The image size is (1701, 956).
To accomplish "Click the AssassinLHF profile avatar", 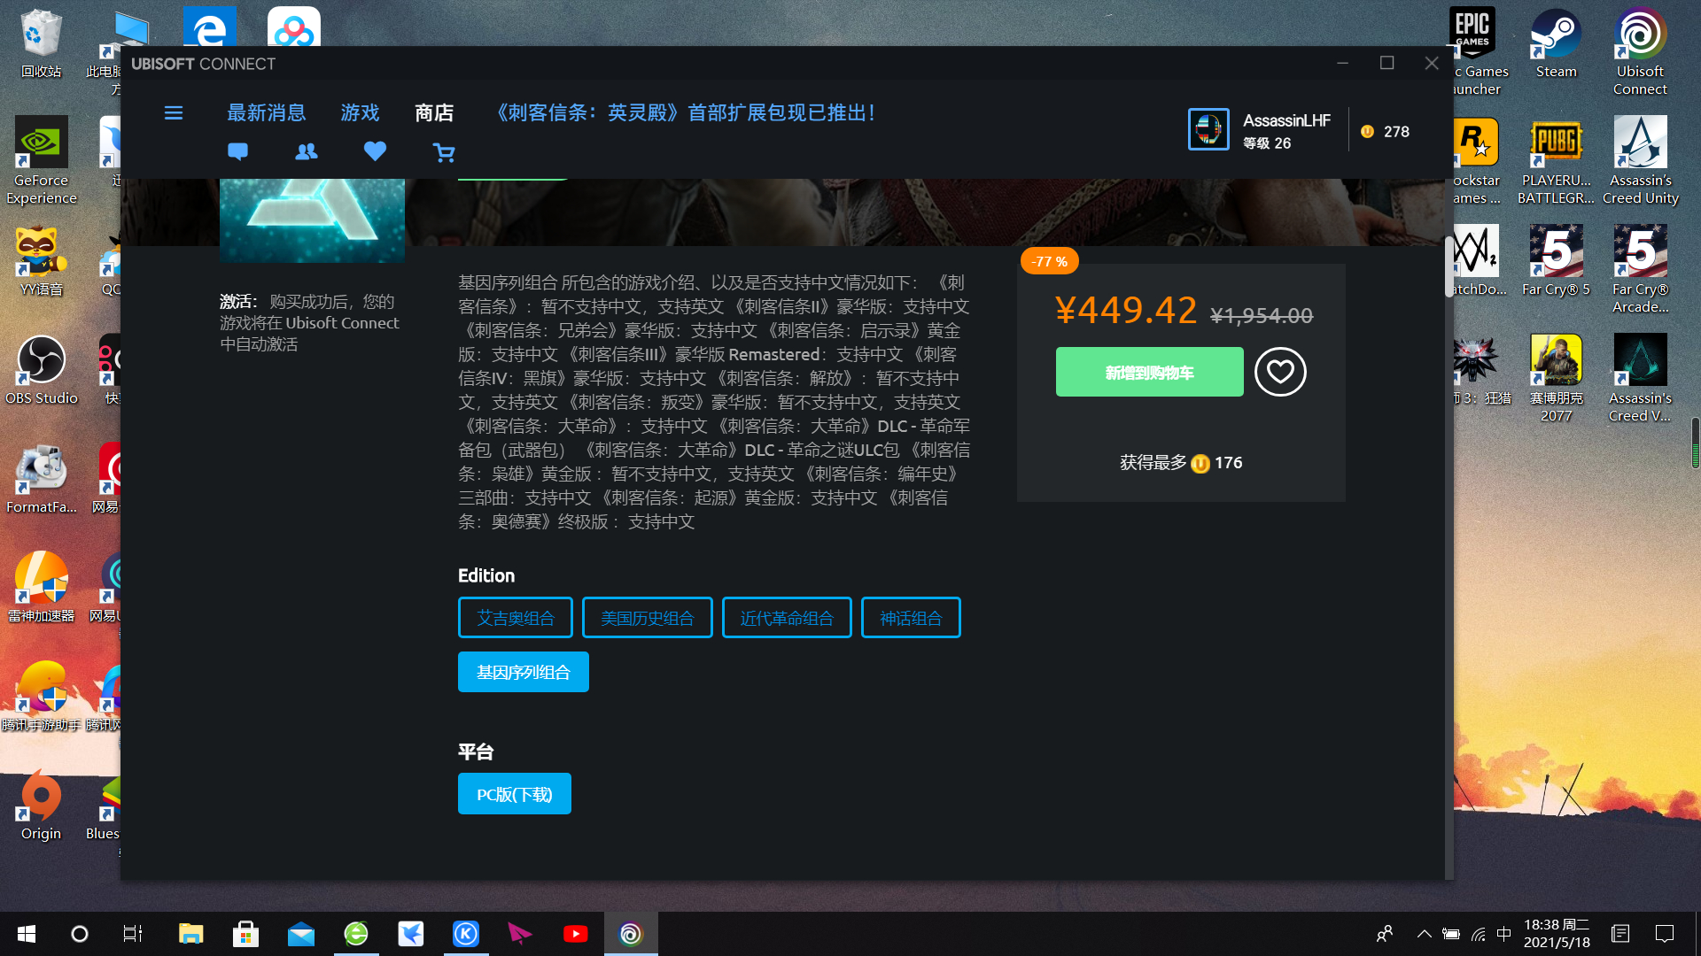I will (x=1208, y=129).
